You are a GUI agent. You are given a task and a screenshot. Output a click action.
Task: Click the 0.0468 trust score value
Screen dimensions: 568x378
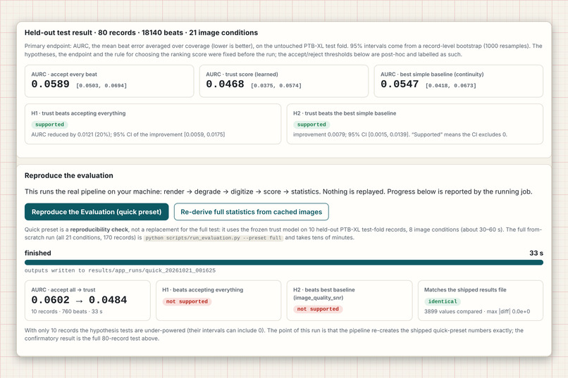point(225,84)
